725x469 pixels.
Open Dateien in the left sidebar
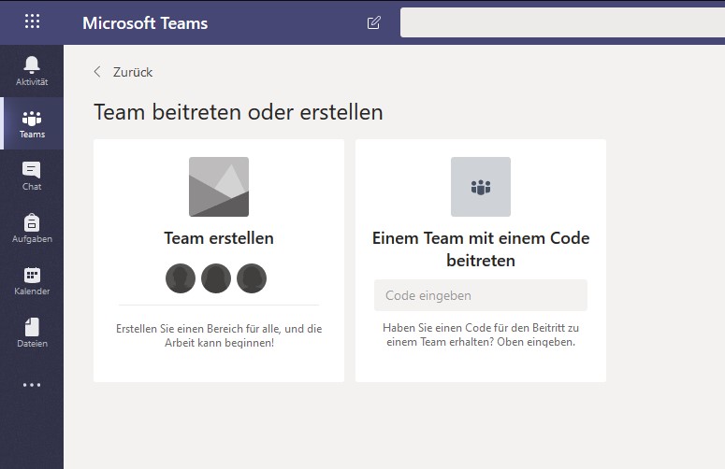coord(32,333)
